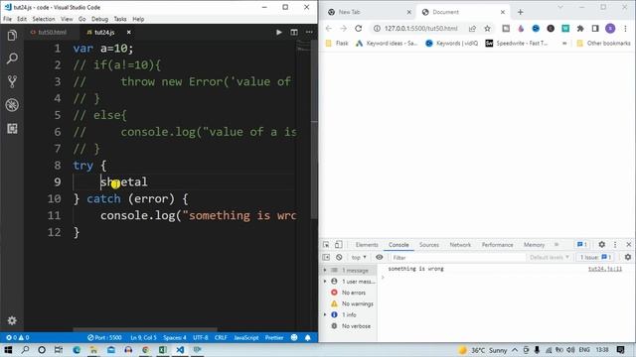636x357 pixels.
Task: Open the top JavaScript context dropdown
Action: click(x=359, y=258)
